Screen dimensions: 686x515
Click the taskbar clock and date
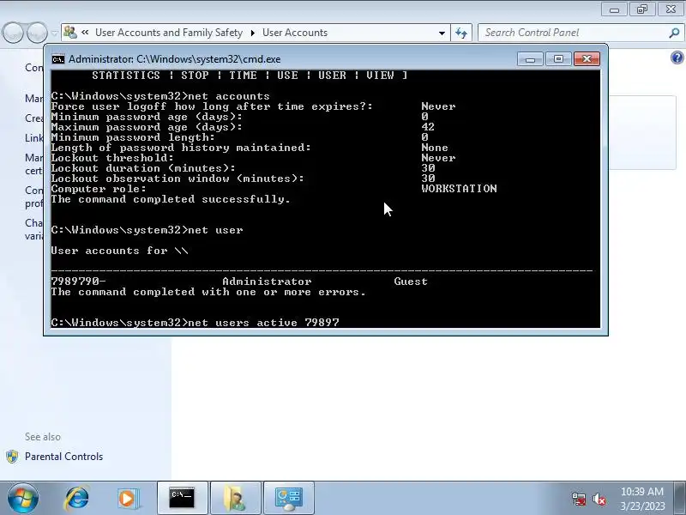pos(642,499)
